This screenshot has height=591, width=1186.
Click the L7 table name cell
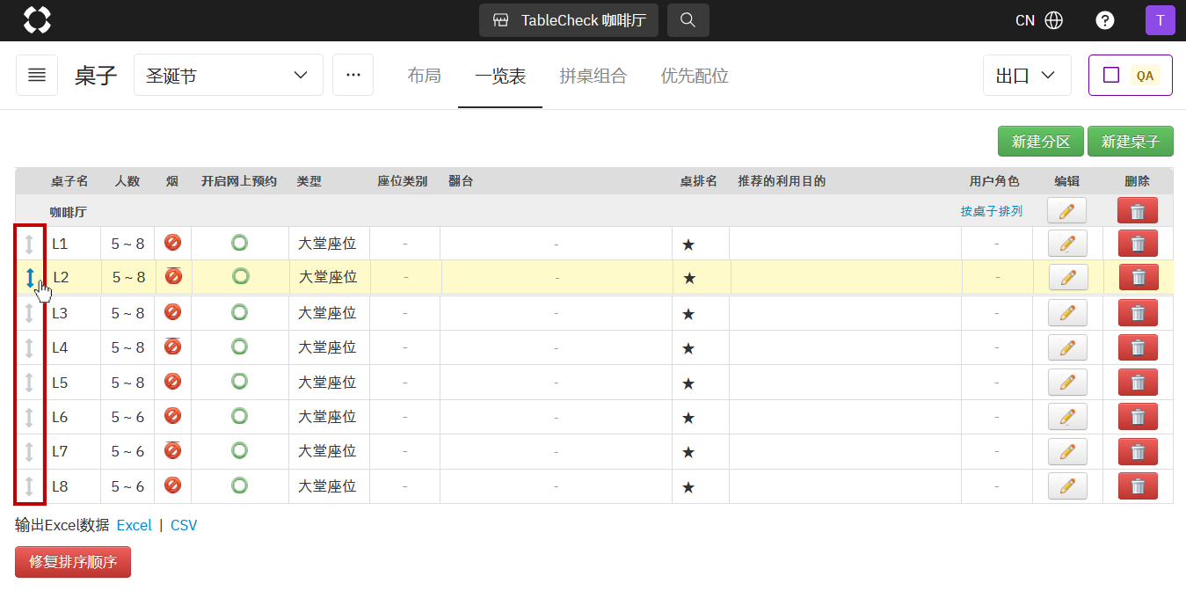coord(60,451)
